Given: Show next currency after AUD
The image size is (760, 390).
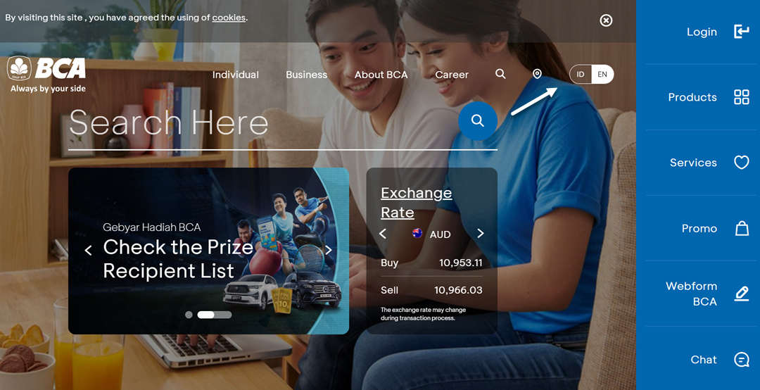Looking at the screenshot, I should pyautogui.click(x=481, y=234).
